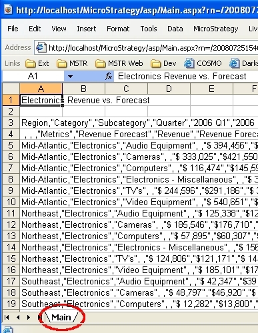Click the Southeast Computers row

pos(139,304)
